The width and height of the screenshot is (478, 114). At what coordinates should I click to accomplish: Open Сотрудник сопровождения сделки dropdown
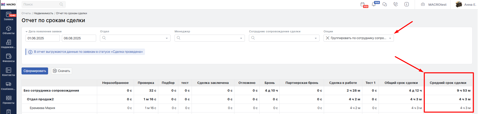284,38
